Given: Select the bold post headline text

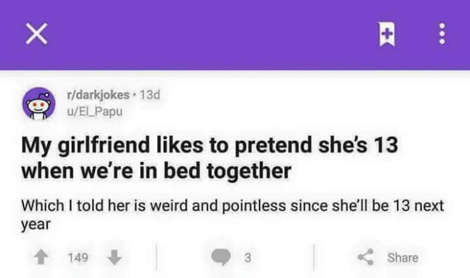Looking at the screenshot, I should pos(209,158).
